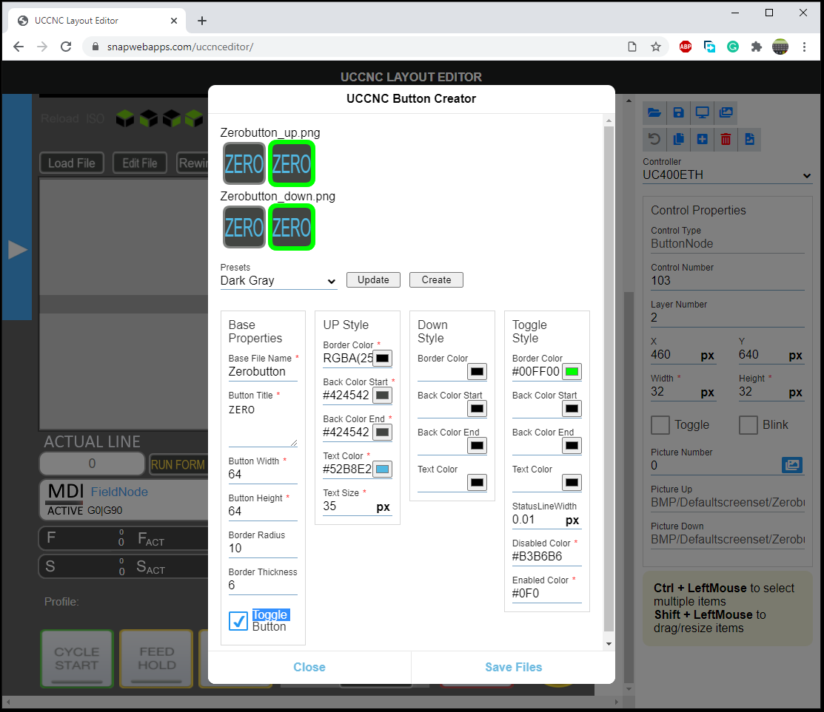Open the Down Style Back Color Start swatch

[x=478, y=409]
